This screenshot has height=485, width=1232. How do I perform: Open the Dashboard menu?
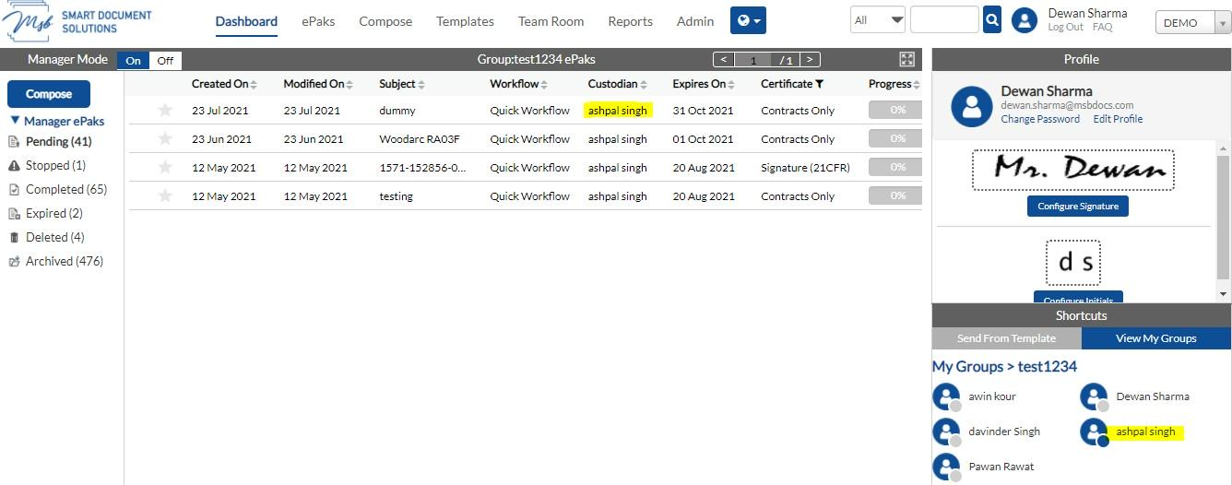point(246,21)
